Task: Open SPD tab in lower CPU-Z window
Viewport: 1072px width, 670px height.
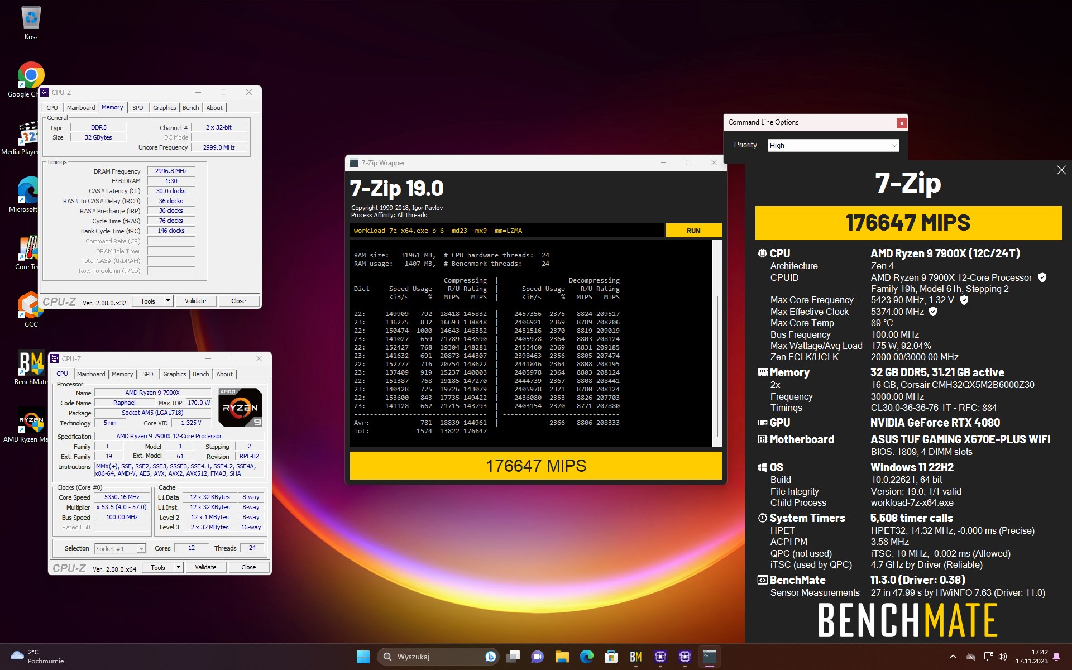Action: [x=147, y=374]
